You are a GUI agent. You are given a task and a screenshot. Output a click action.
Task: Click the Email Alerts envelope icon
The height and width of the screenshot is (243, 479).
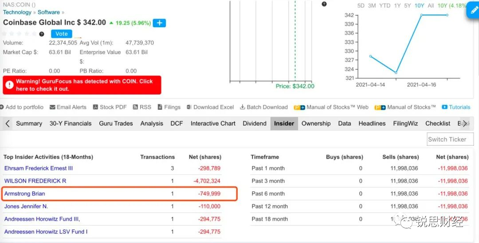[52, 107]
